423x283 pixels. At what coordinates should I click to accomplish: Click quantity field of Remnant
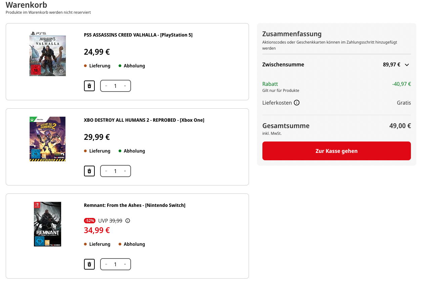(115, 264)
